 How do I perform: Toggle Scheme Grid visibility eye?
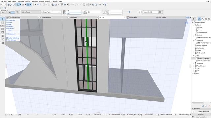(7, 20)
